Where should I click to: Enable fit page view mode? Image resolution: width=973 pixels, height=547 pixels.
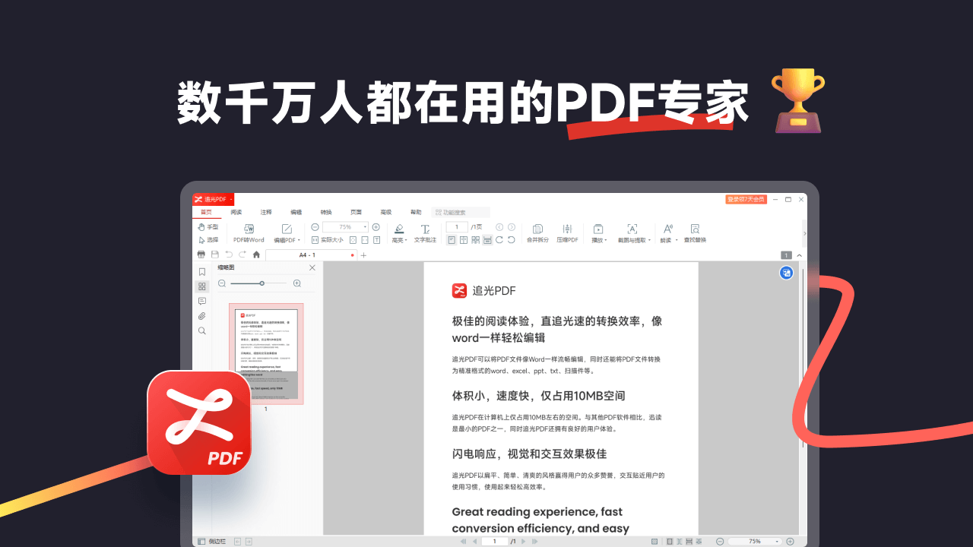coord(353,240)
